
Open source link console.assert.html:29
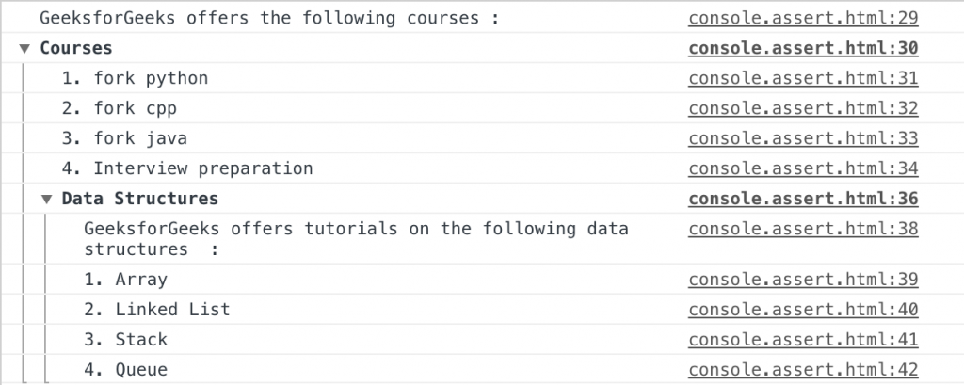[803, 18]
